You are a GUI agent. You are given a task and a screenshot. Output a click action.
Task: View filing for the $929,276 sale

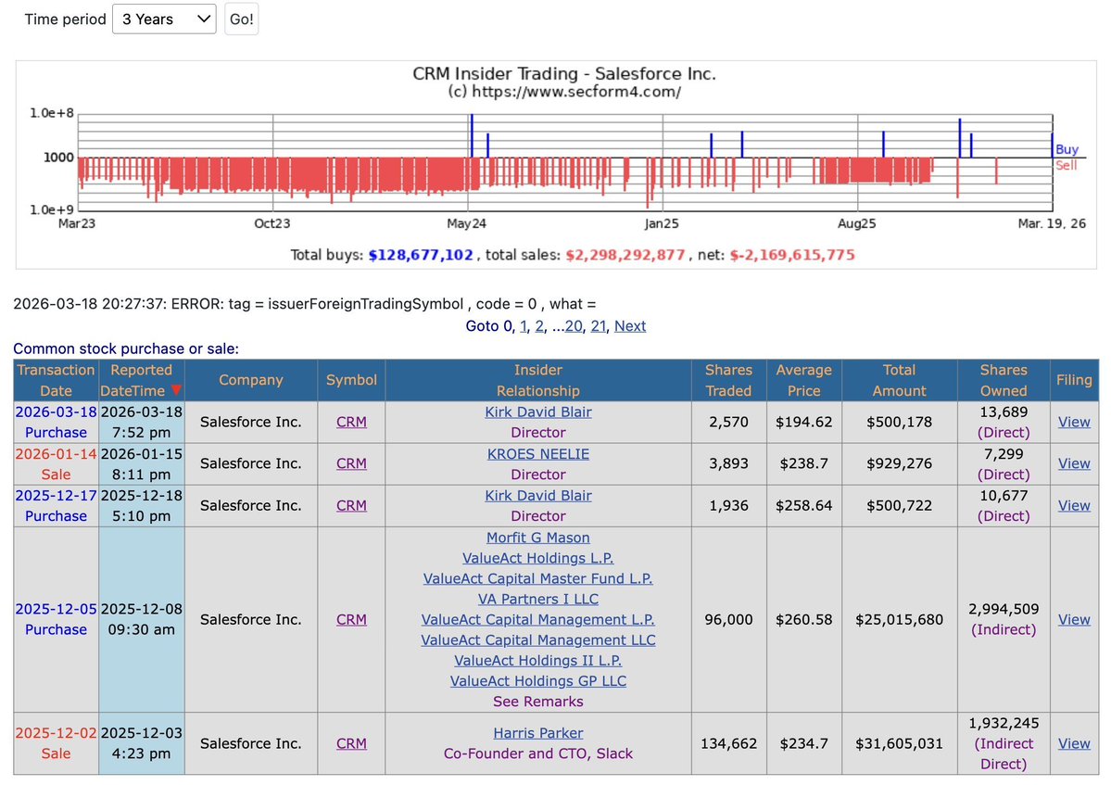[x=1074, y=463]
